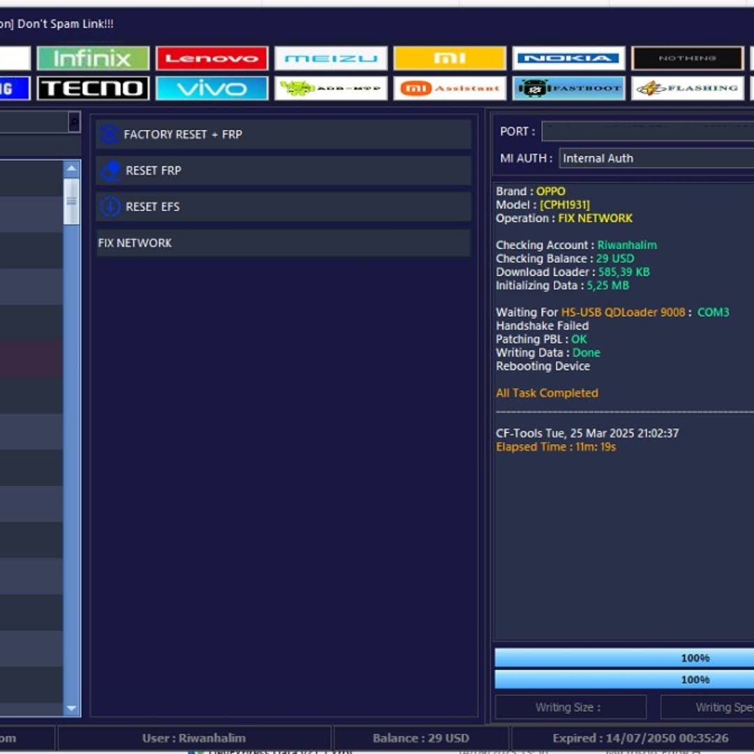Launch the Mi Assistant mode
The height and width of the screenshot is (754, 754).
pyautogui.click(x=450, y=89)
